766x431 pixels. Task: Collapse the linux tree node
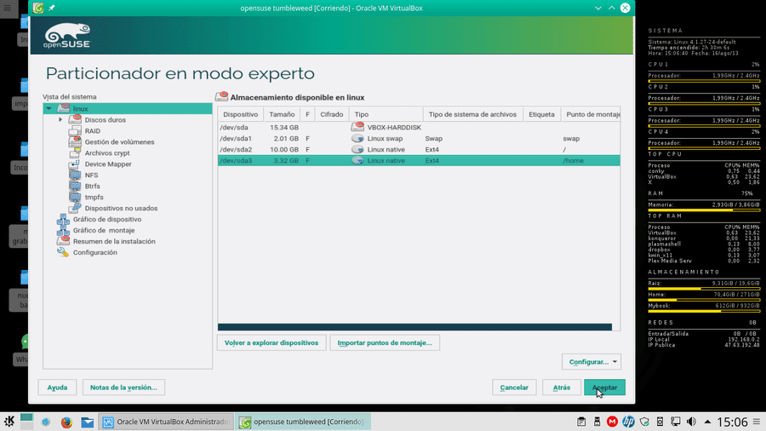point(49,108)
